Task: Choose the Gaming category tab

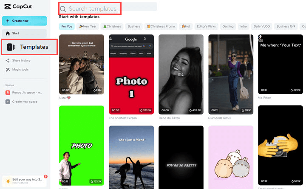Action: coord(228,26)
